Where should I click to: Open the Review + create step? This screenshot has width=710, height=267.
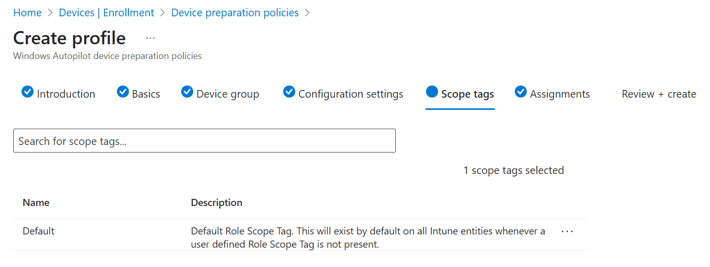pyautogui.click(x=658, y=94)
